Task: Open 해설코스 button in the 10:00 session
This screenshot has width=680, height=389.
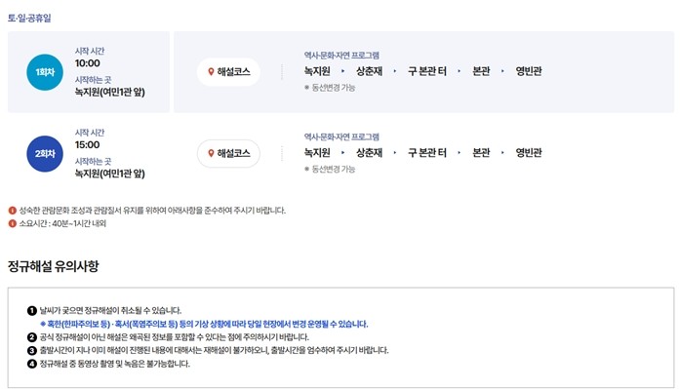Action: (x=228, y=72)
